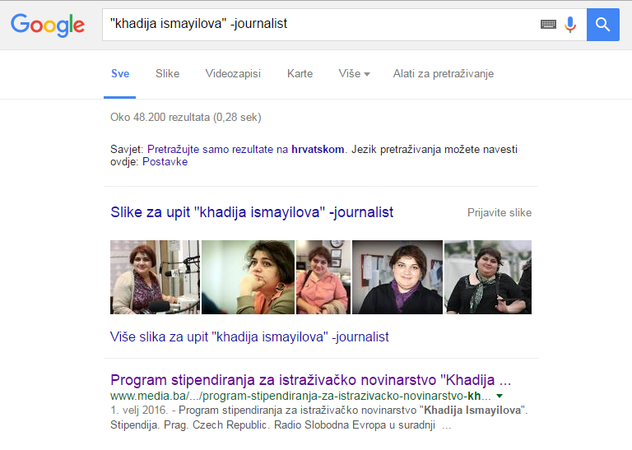Expand the green arrow beside media.ba URL
This screenshot has width=632, height=450.
(x=500, y=396)
